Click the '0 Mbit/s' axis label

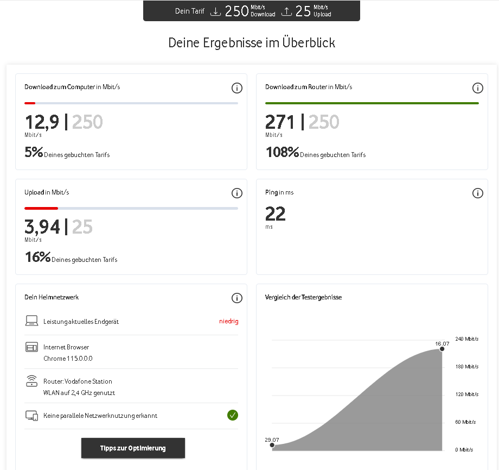coord(464,450)
